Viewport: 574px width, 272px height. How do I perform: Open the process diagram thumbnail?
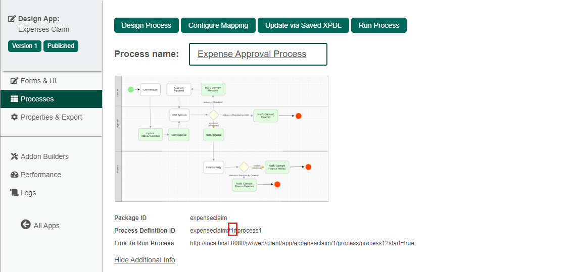coord(221,139)
